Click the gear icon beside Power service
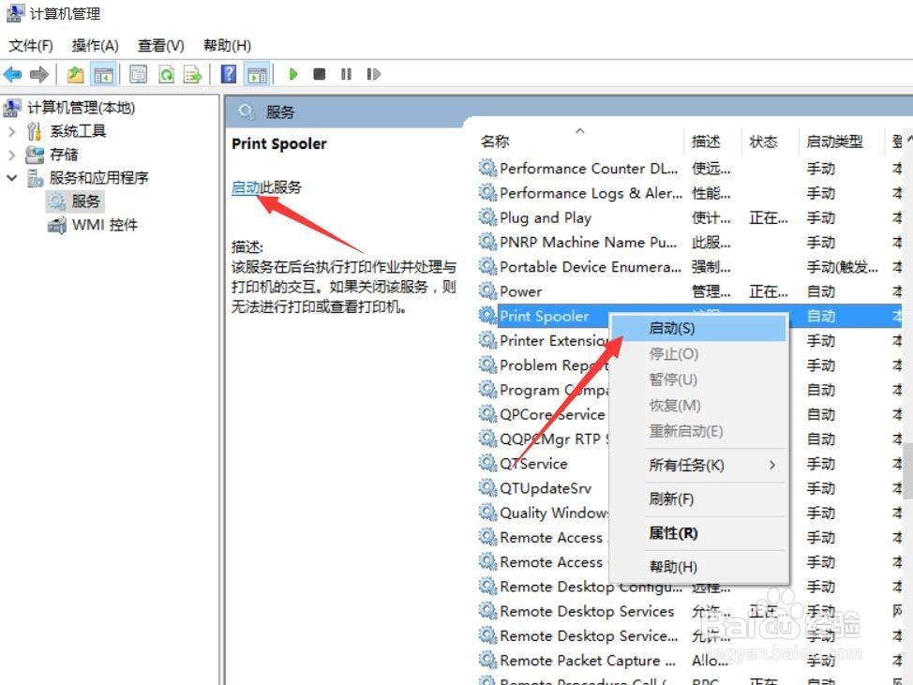 487,290
